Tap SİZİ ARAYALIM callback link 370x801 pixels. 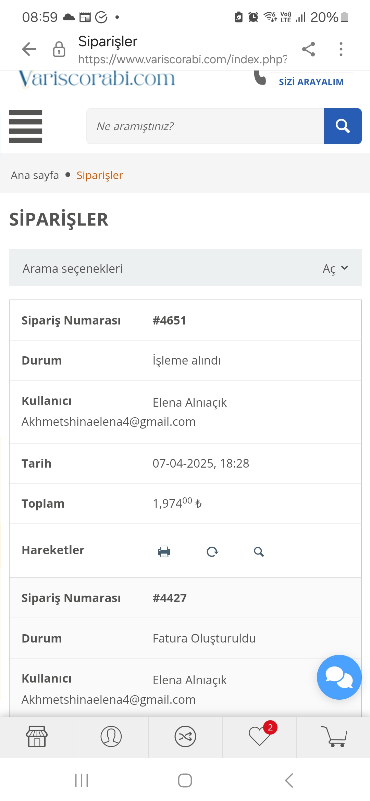[311, 82]
